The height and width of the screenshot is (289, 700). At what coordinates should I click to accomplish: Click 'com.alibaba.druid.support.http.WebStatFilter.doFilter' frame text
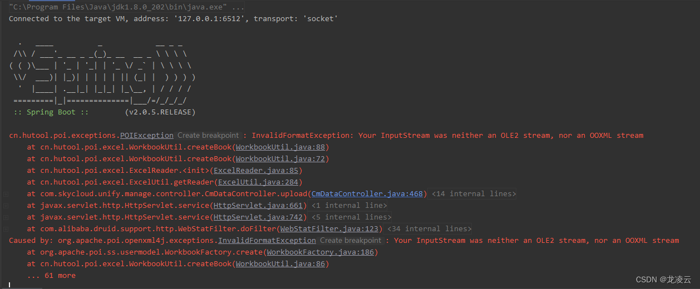coord(158,229)
